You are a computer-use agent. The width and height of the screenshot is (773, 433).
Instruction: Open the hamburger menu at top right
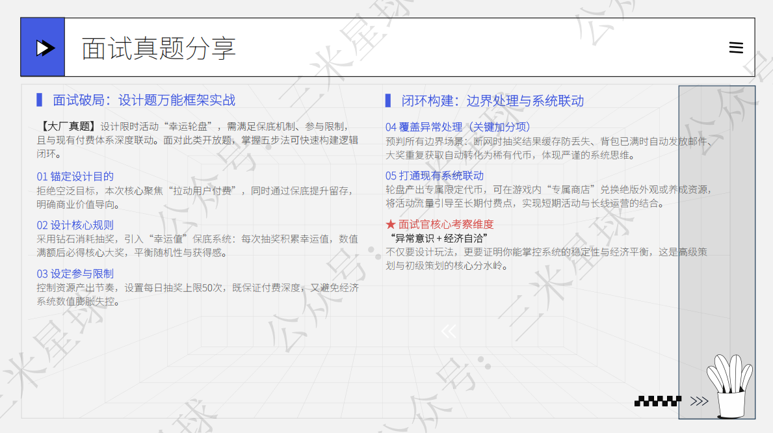[x=736, y=47]
